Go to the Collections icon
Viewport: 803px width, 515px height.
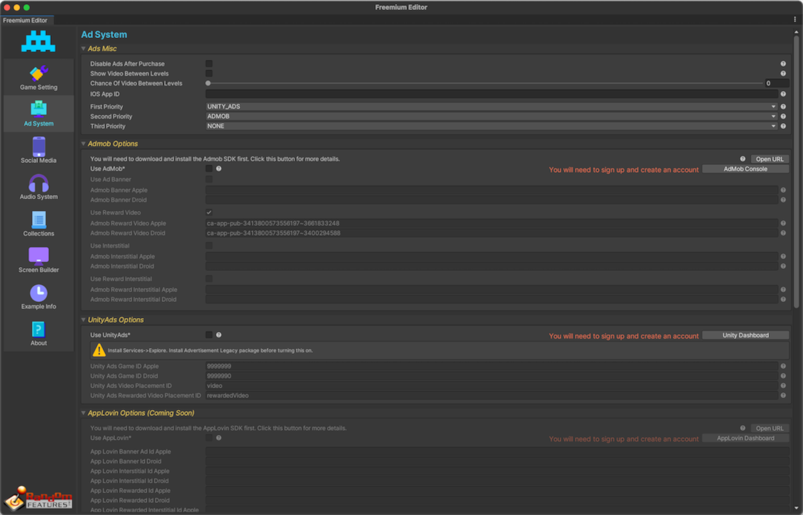point(38,220)
